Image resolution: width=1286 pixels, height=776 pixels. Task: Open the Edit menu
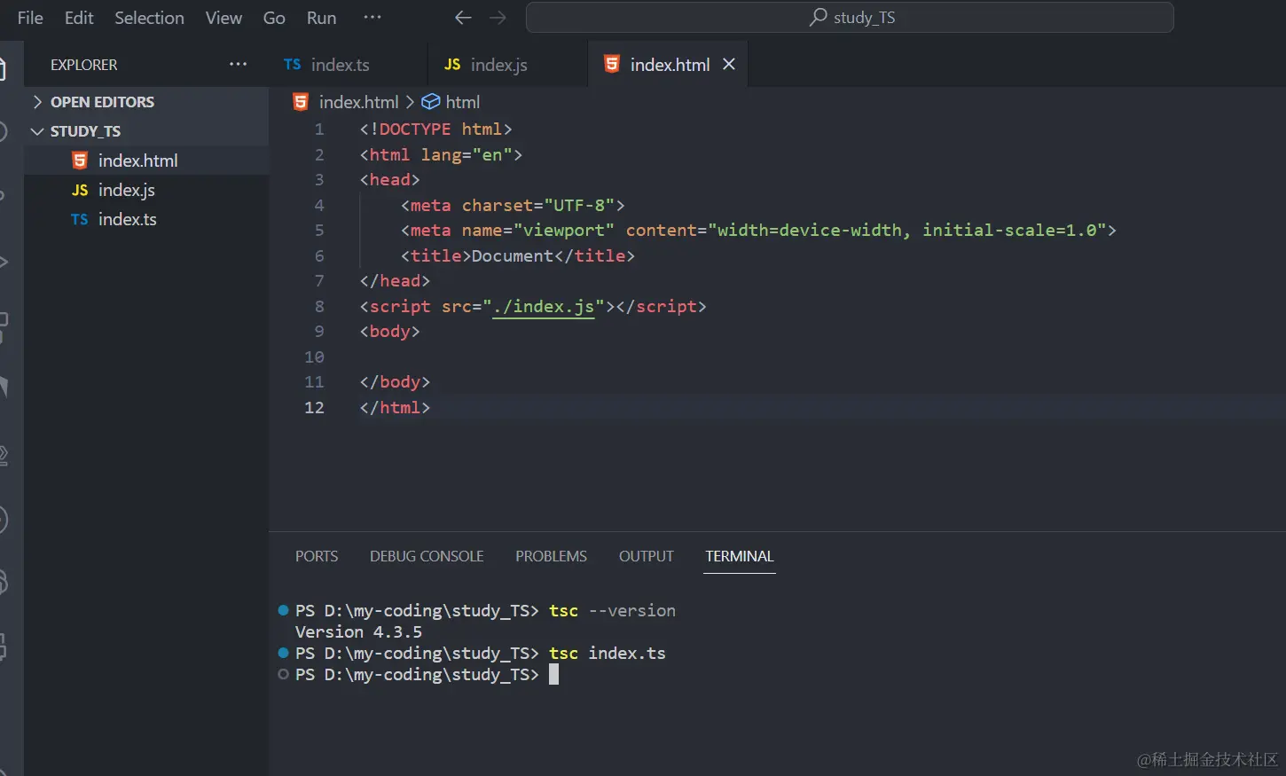[x=79, y=18]
